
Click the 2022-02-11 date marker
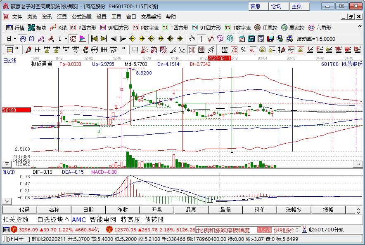[220, 58]
